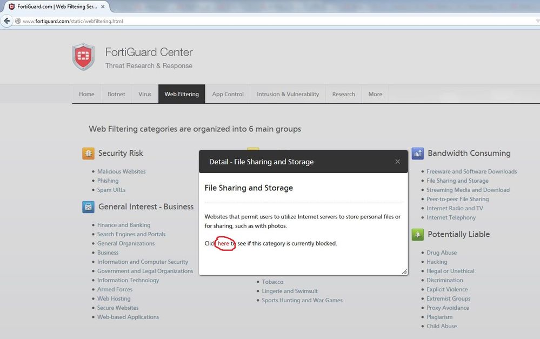Open the Internet Radio and TV link
The image size is (540, 339).
click(455, 209)
